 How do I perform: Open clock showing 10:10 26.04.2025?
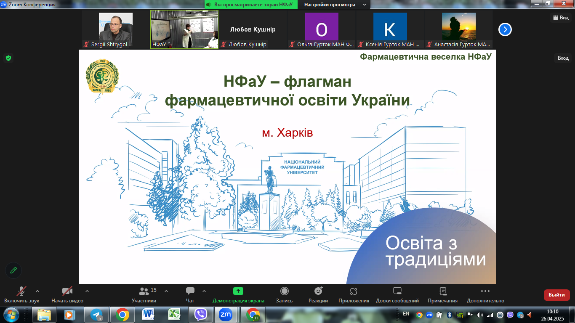point(552,315)
